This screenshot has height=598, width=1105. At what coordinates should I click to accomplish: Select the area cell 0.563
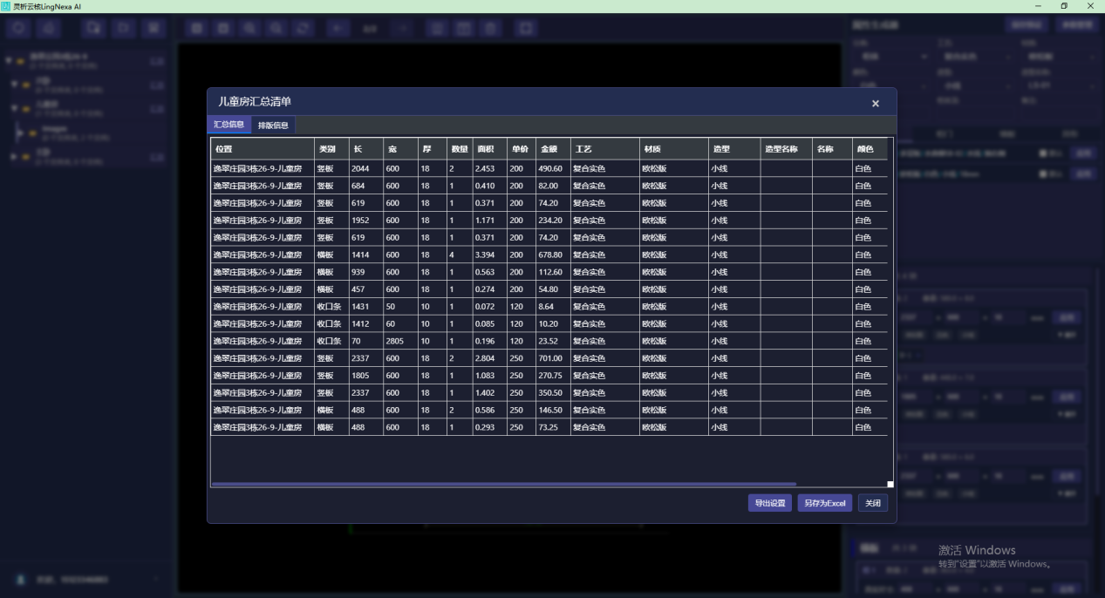pos(489,272)
